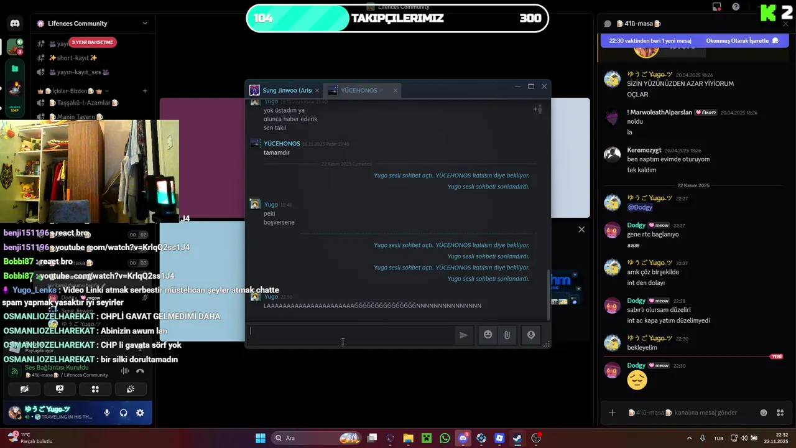Open Ses Bağlantısı Kuruldu connection info
The height and width of the screenshot is (448, 796).
pos(56,368)
